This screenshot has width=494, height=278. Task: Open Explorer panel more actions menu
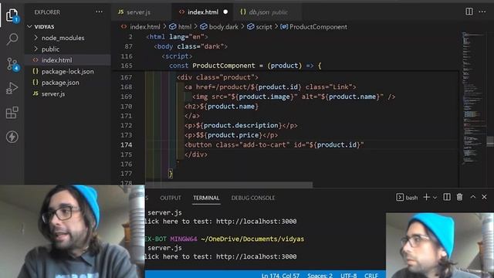(99, 12)
